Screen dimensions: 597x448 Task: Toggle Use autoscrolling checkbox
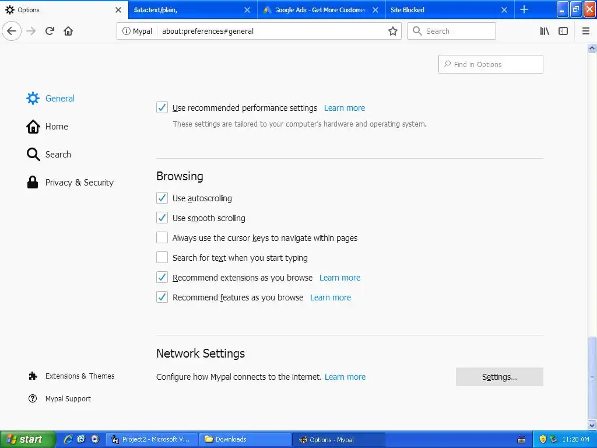coord(162,198)
